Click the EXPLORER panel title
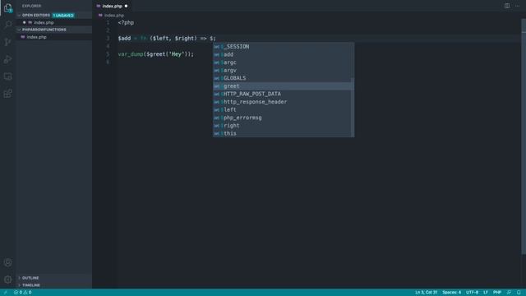Viewport: 526px width, 296px height. [x=31, y=6]
